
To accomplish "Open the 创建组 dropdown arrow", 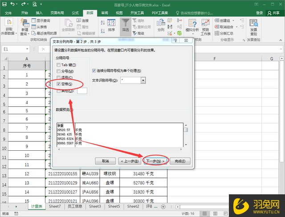I will click(233, 20).
